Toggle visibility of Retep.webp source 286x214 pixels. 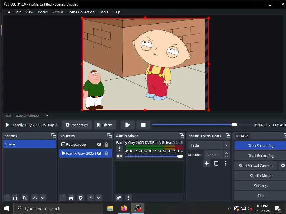pos(99,145)
